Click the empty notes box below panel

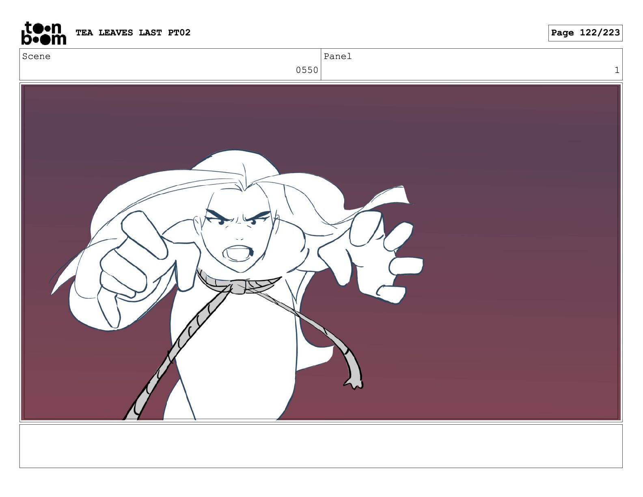(x=321, y=446)
